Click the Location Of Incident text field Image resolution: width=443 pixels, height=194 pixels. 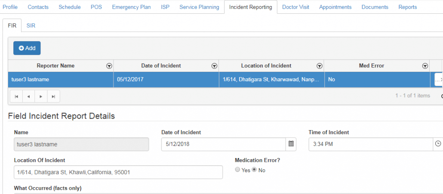(118, 172)
